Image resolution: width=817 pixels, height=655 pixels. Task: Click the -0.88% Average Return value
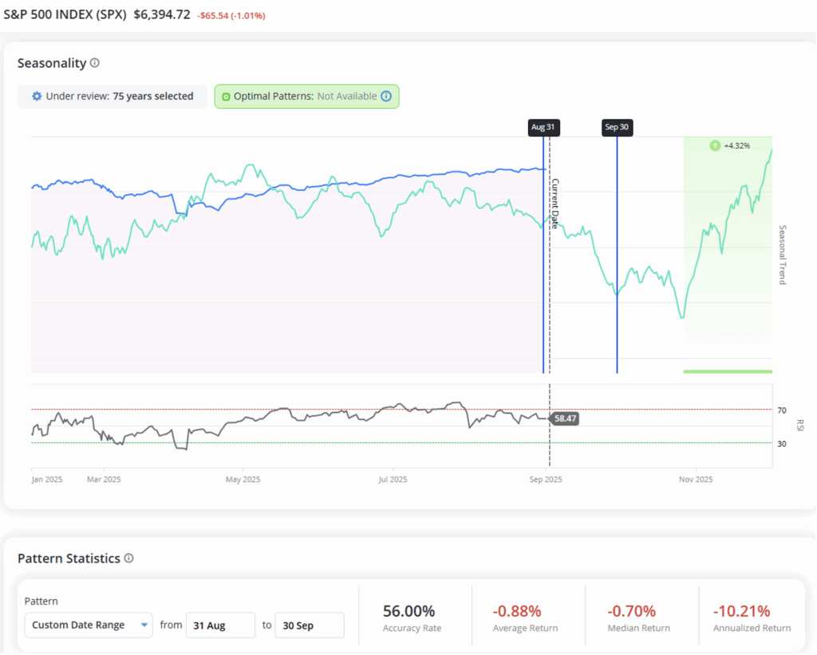pos(517,611)
